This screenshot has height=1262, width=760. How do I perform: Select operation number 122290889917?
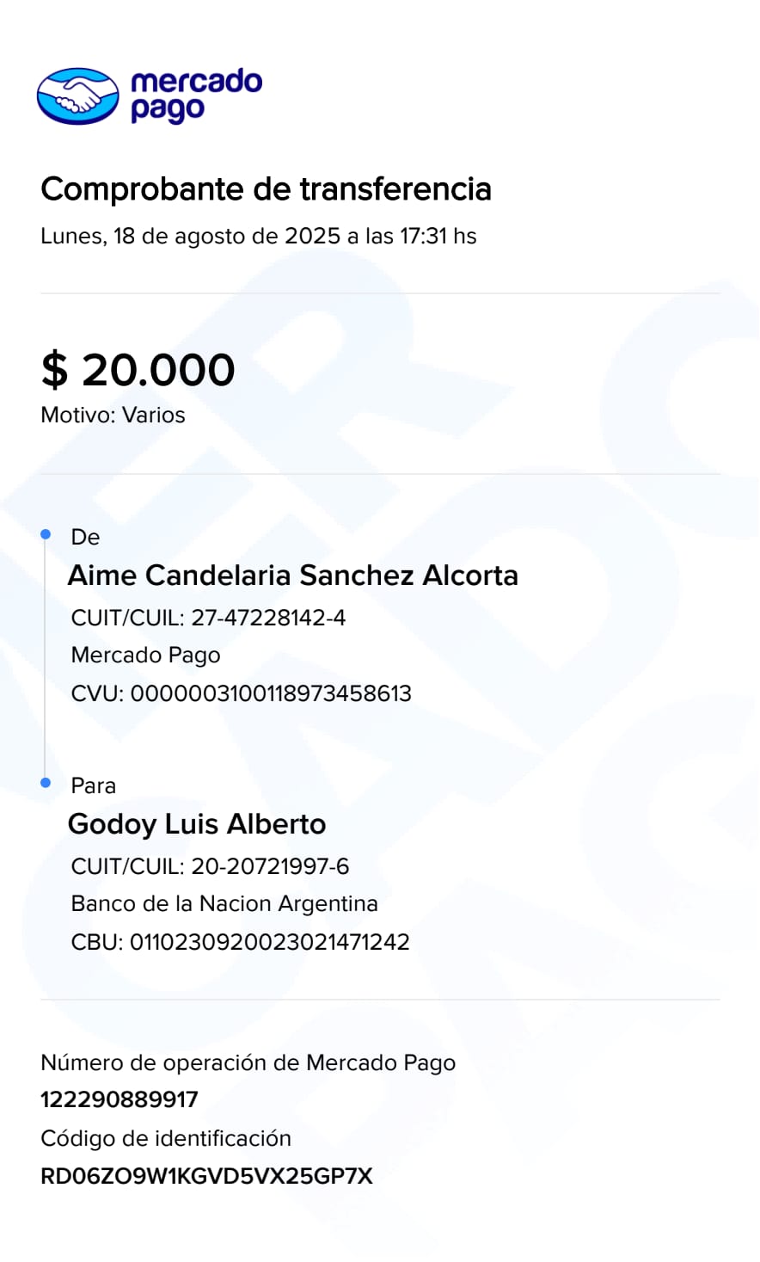tap(120, 1100)
